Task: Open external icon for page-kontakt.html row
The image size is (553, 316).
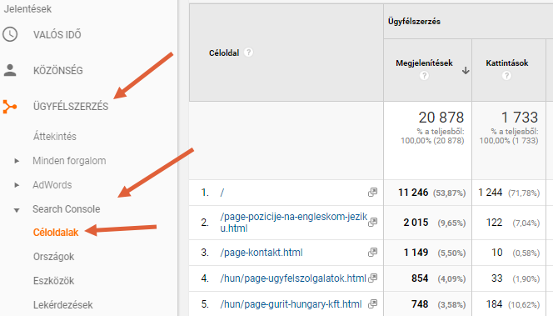Action: pyautogui.click(x=372, y=252)
